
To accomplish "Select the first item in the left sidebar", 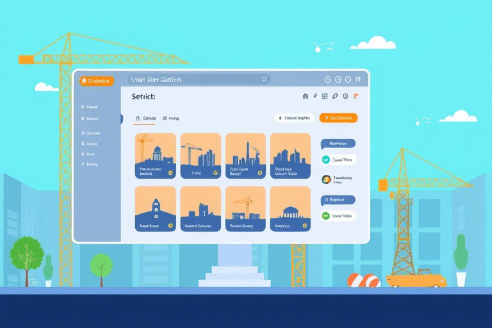I will click(90, 108).
